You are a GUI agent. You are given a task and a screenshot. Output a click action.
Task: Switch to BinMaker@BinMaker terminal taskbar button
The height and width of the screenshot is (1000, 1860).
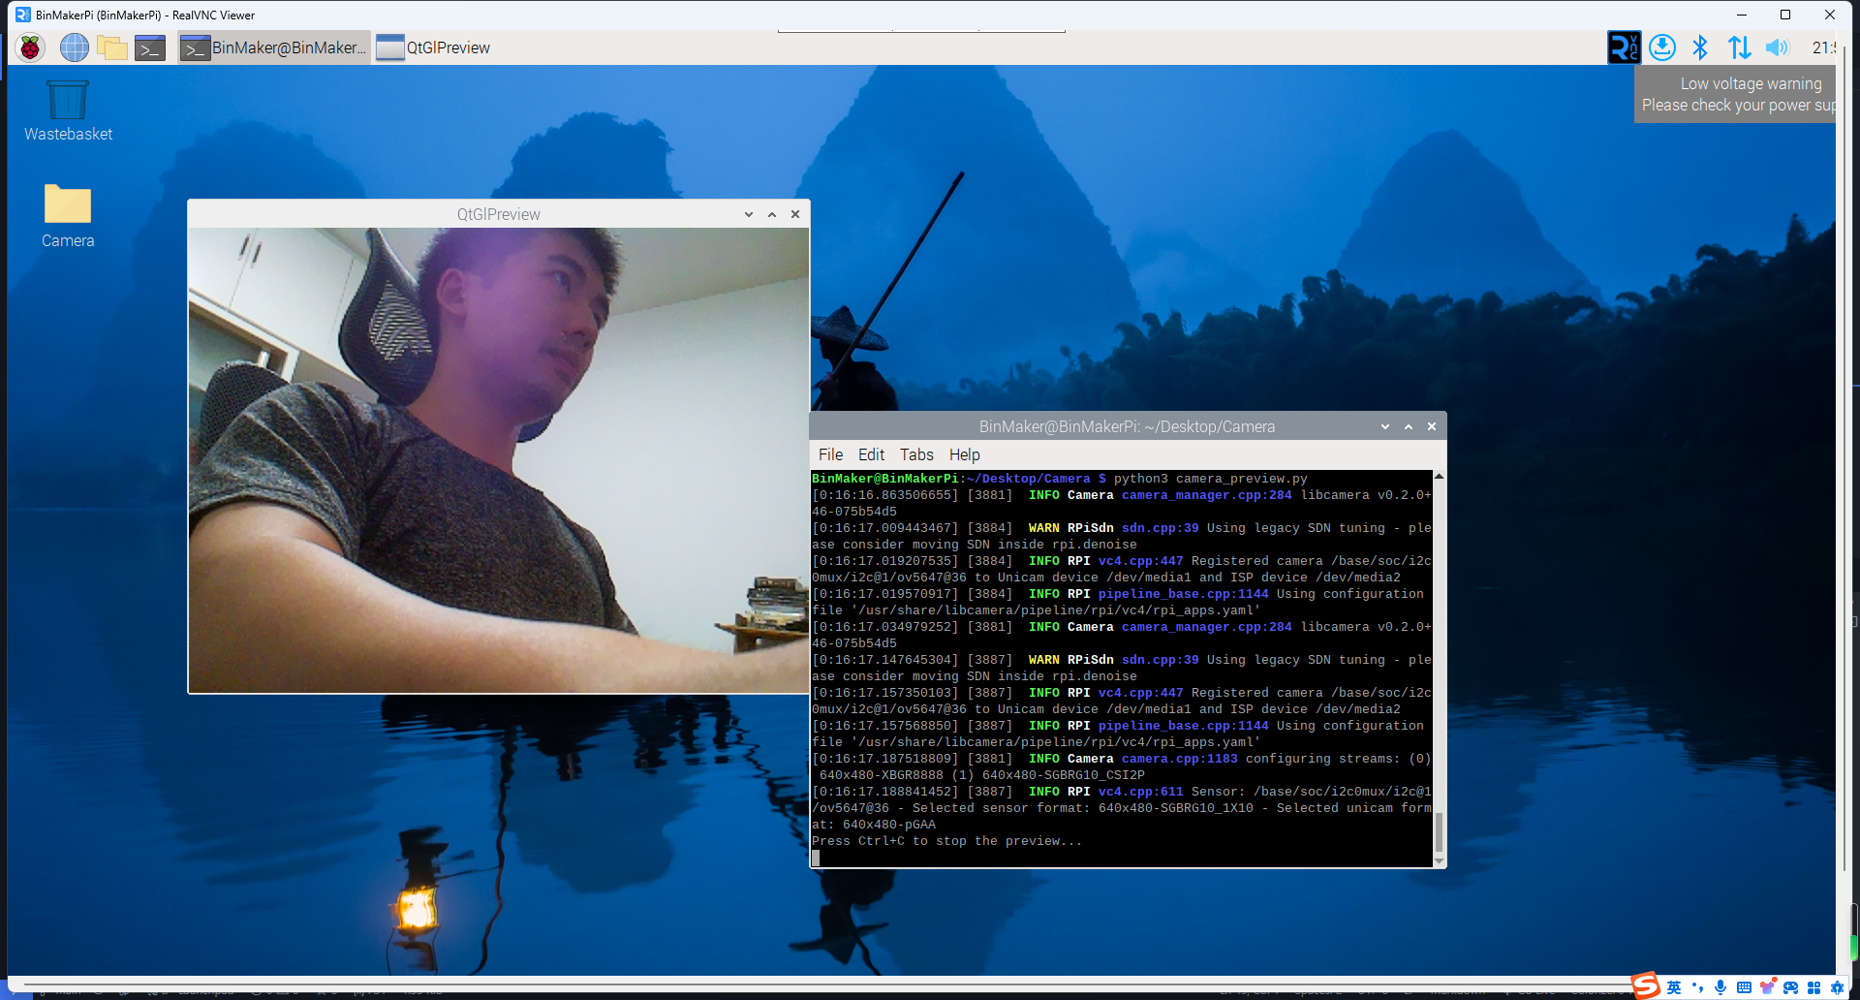274,47
